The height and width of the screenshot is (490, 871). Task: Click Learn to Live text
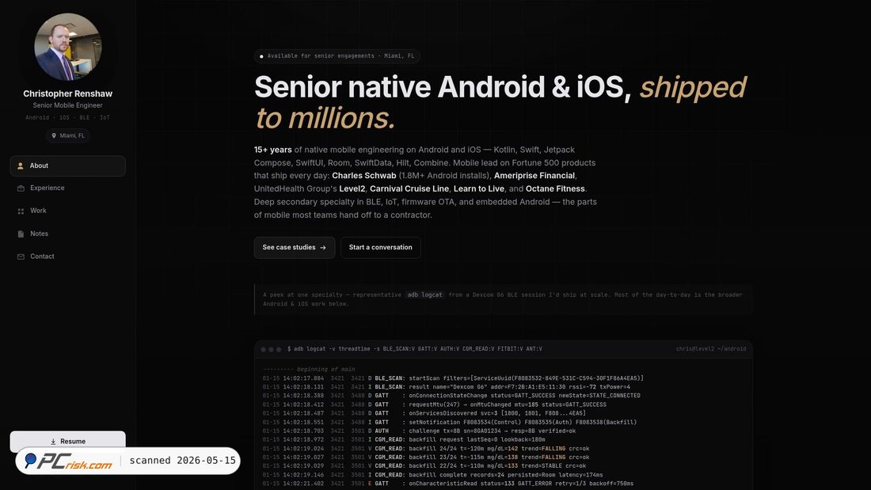point(479,189)
